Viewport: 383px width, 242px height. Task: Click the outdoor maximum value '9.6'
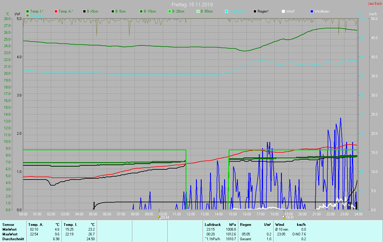click(x=57, y=234)
